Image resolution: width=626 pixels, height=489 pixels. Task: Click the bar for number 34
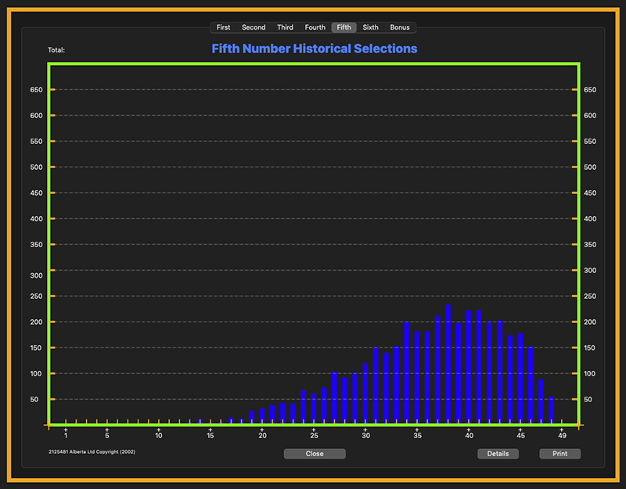(407, 372)
